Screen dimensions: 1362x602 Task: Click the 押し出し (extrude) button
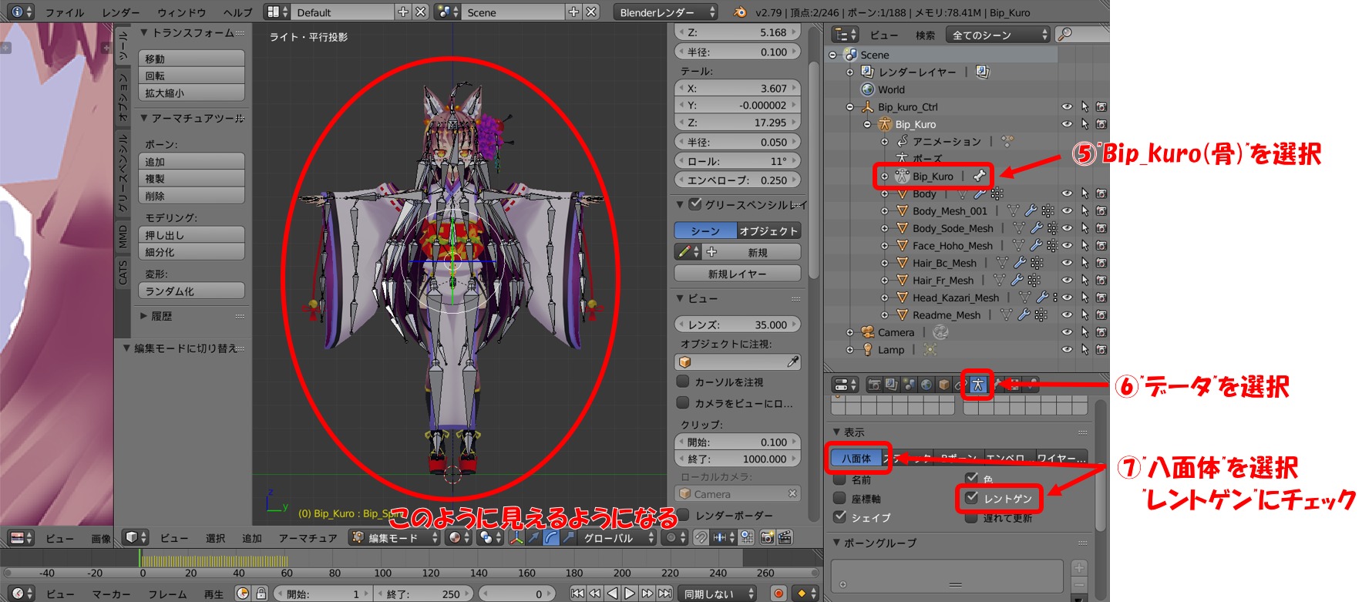pos(191,235)
